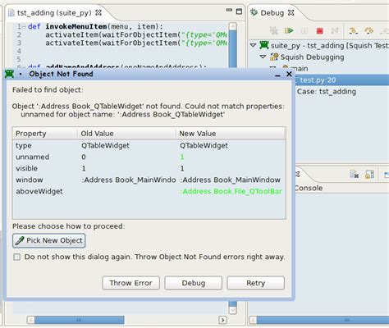Select the aboveWidget property row

pyautogui.click(x=149, y=191)
